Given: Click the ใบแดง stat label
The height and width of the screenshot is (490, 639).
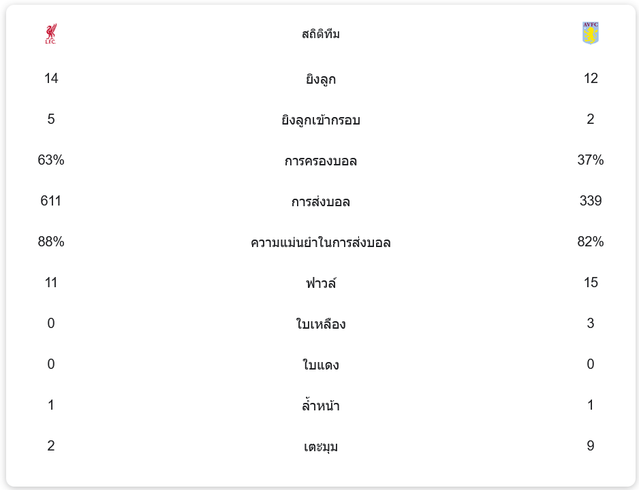Looking at the screenshot, I should tap(320, 365).
